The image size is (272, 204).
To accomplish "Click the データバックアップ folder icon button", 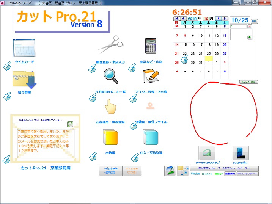I will click(207, 153).
